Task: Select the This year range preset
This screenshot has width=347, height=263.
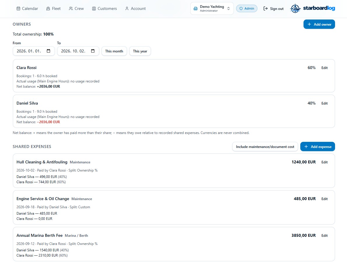Action: pyautogui.click(x=140, y=51)
